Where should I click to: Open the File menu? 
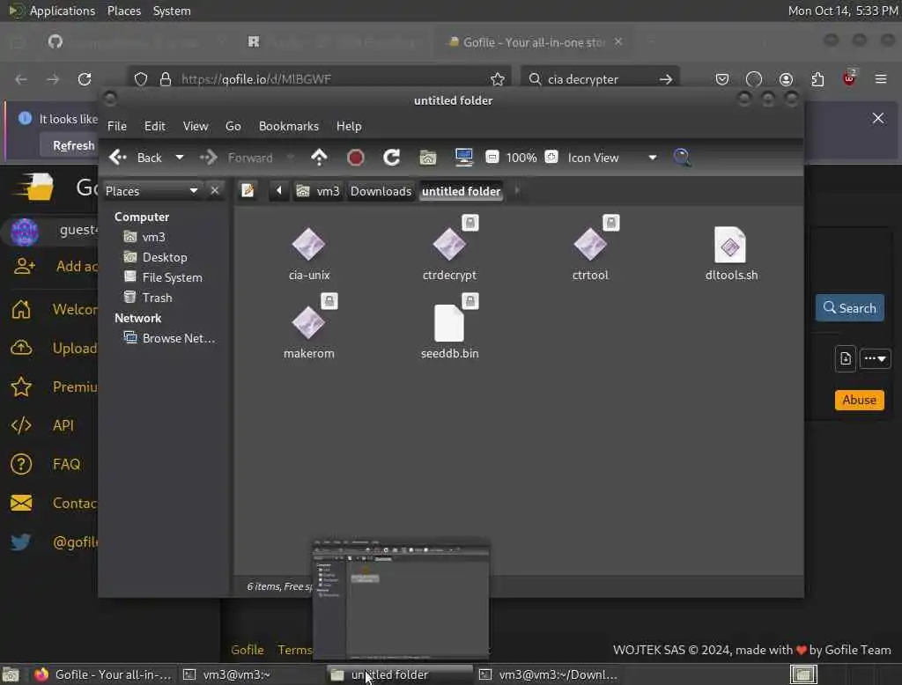pyautogui.click(x=117, y=126)
